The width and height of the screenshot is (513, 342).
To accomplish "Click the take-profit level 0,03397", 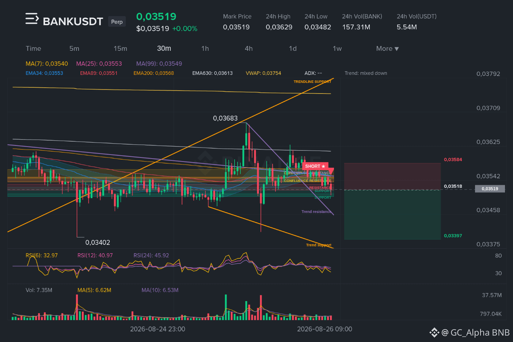I will point(453,236).
